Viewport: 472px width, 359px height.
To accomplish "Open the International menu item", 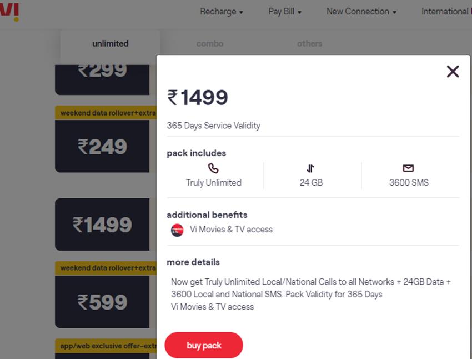I will click(x=445, y=12).
